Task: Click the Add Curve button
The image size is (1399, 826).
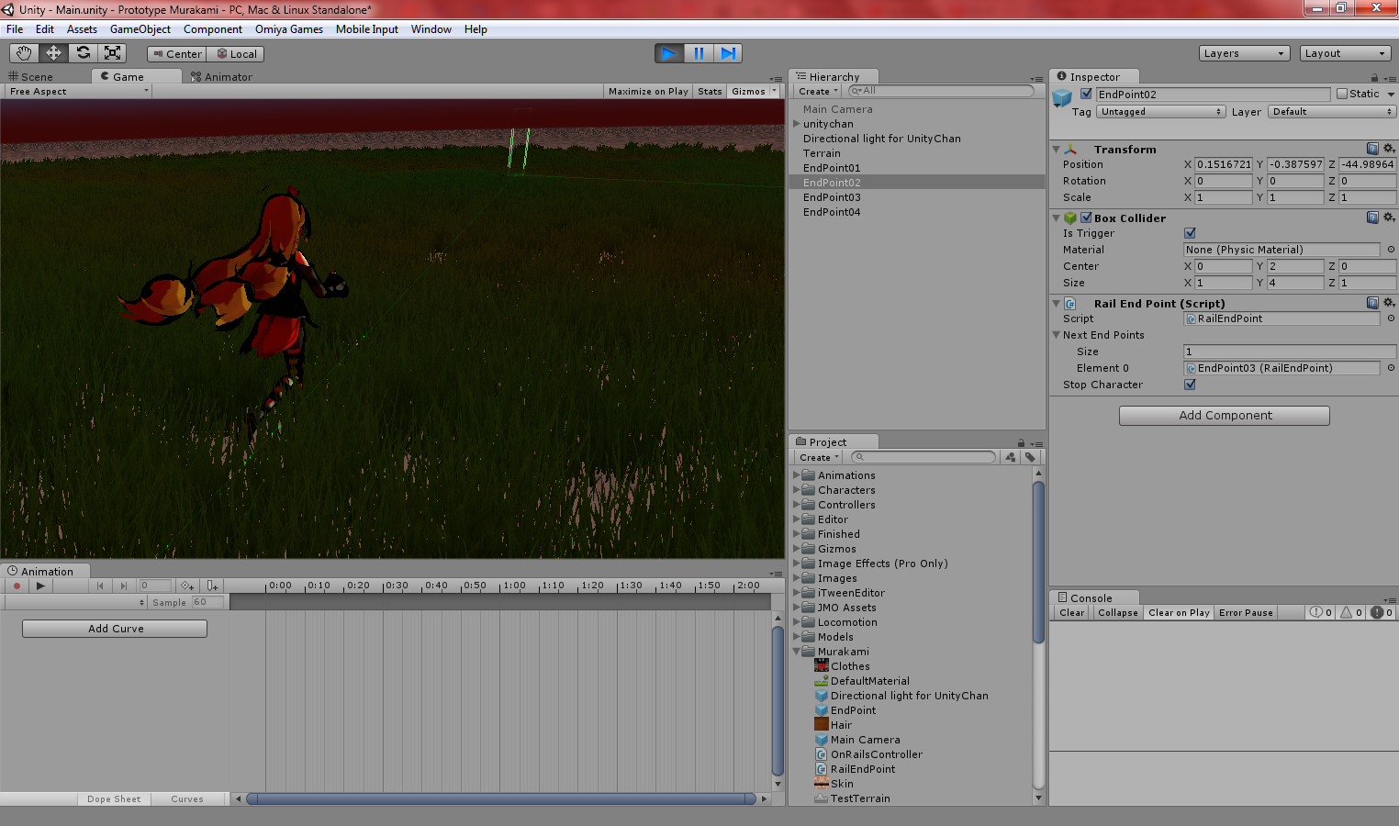Action: (115, 629)
